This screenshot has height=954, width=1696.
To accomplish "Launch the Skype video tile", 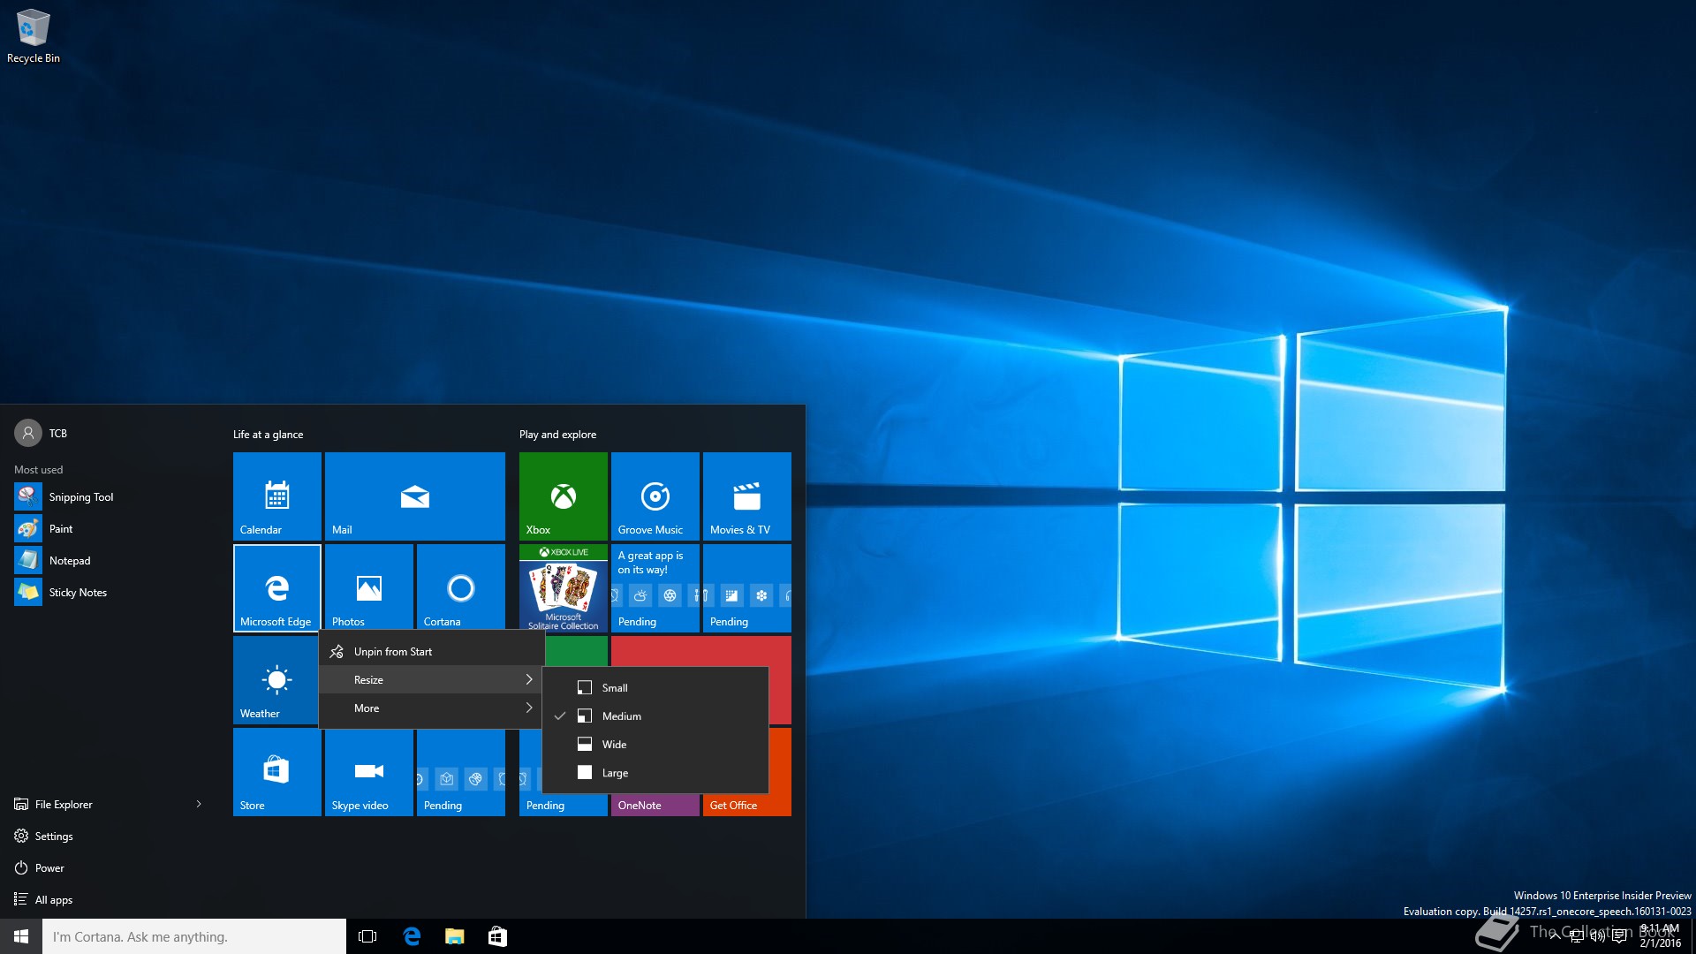I will pyautogui.click(x=368, y=771).
